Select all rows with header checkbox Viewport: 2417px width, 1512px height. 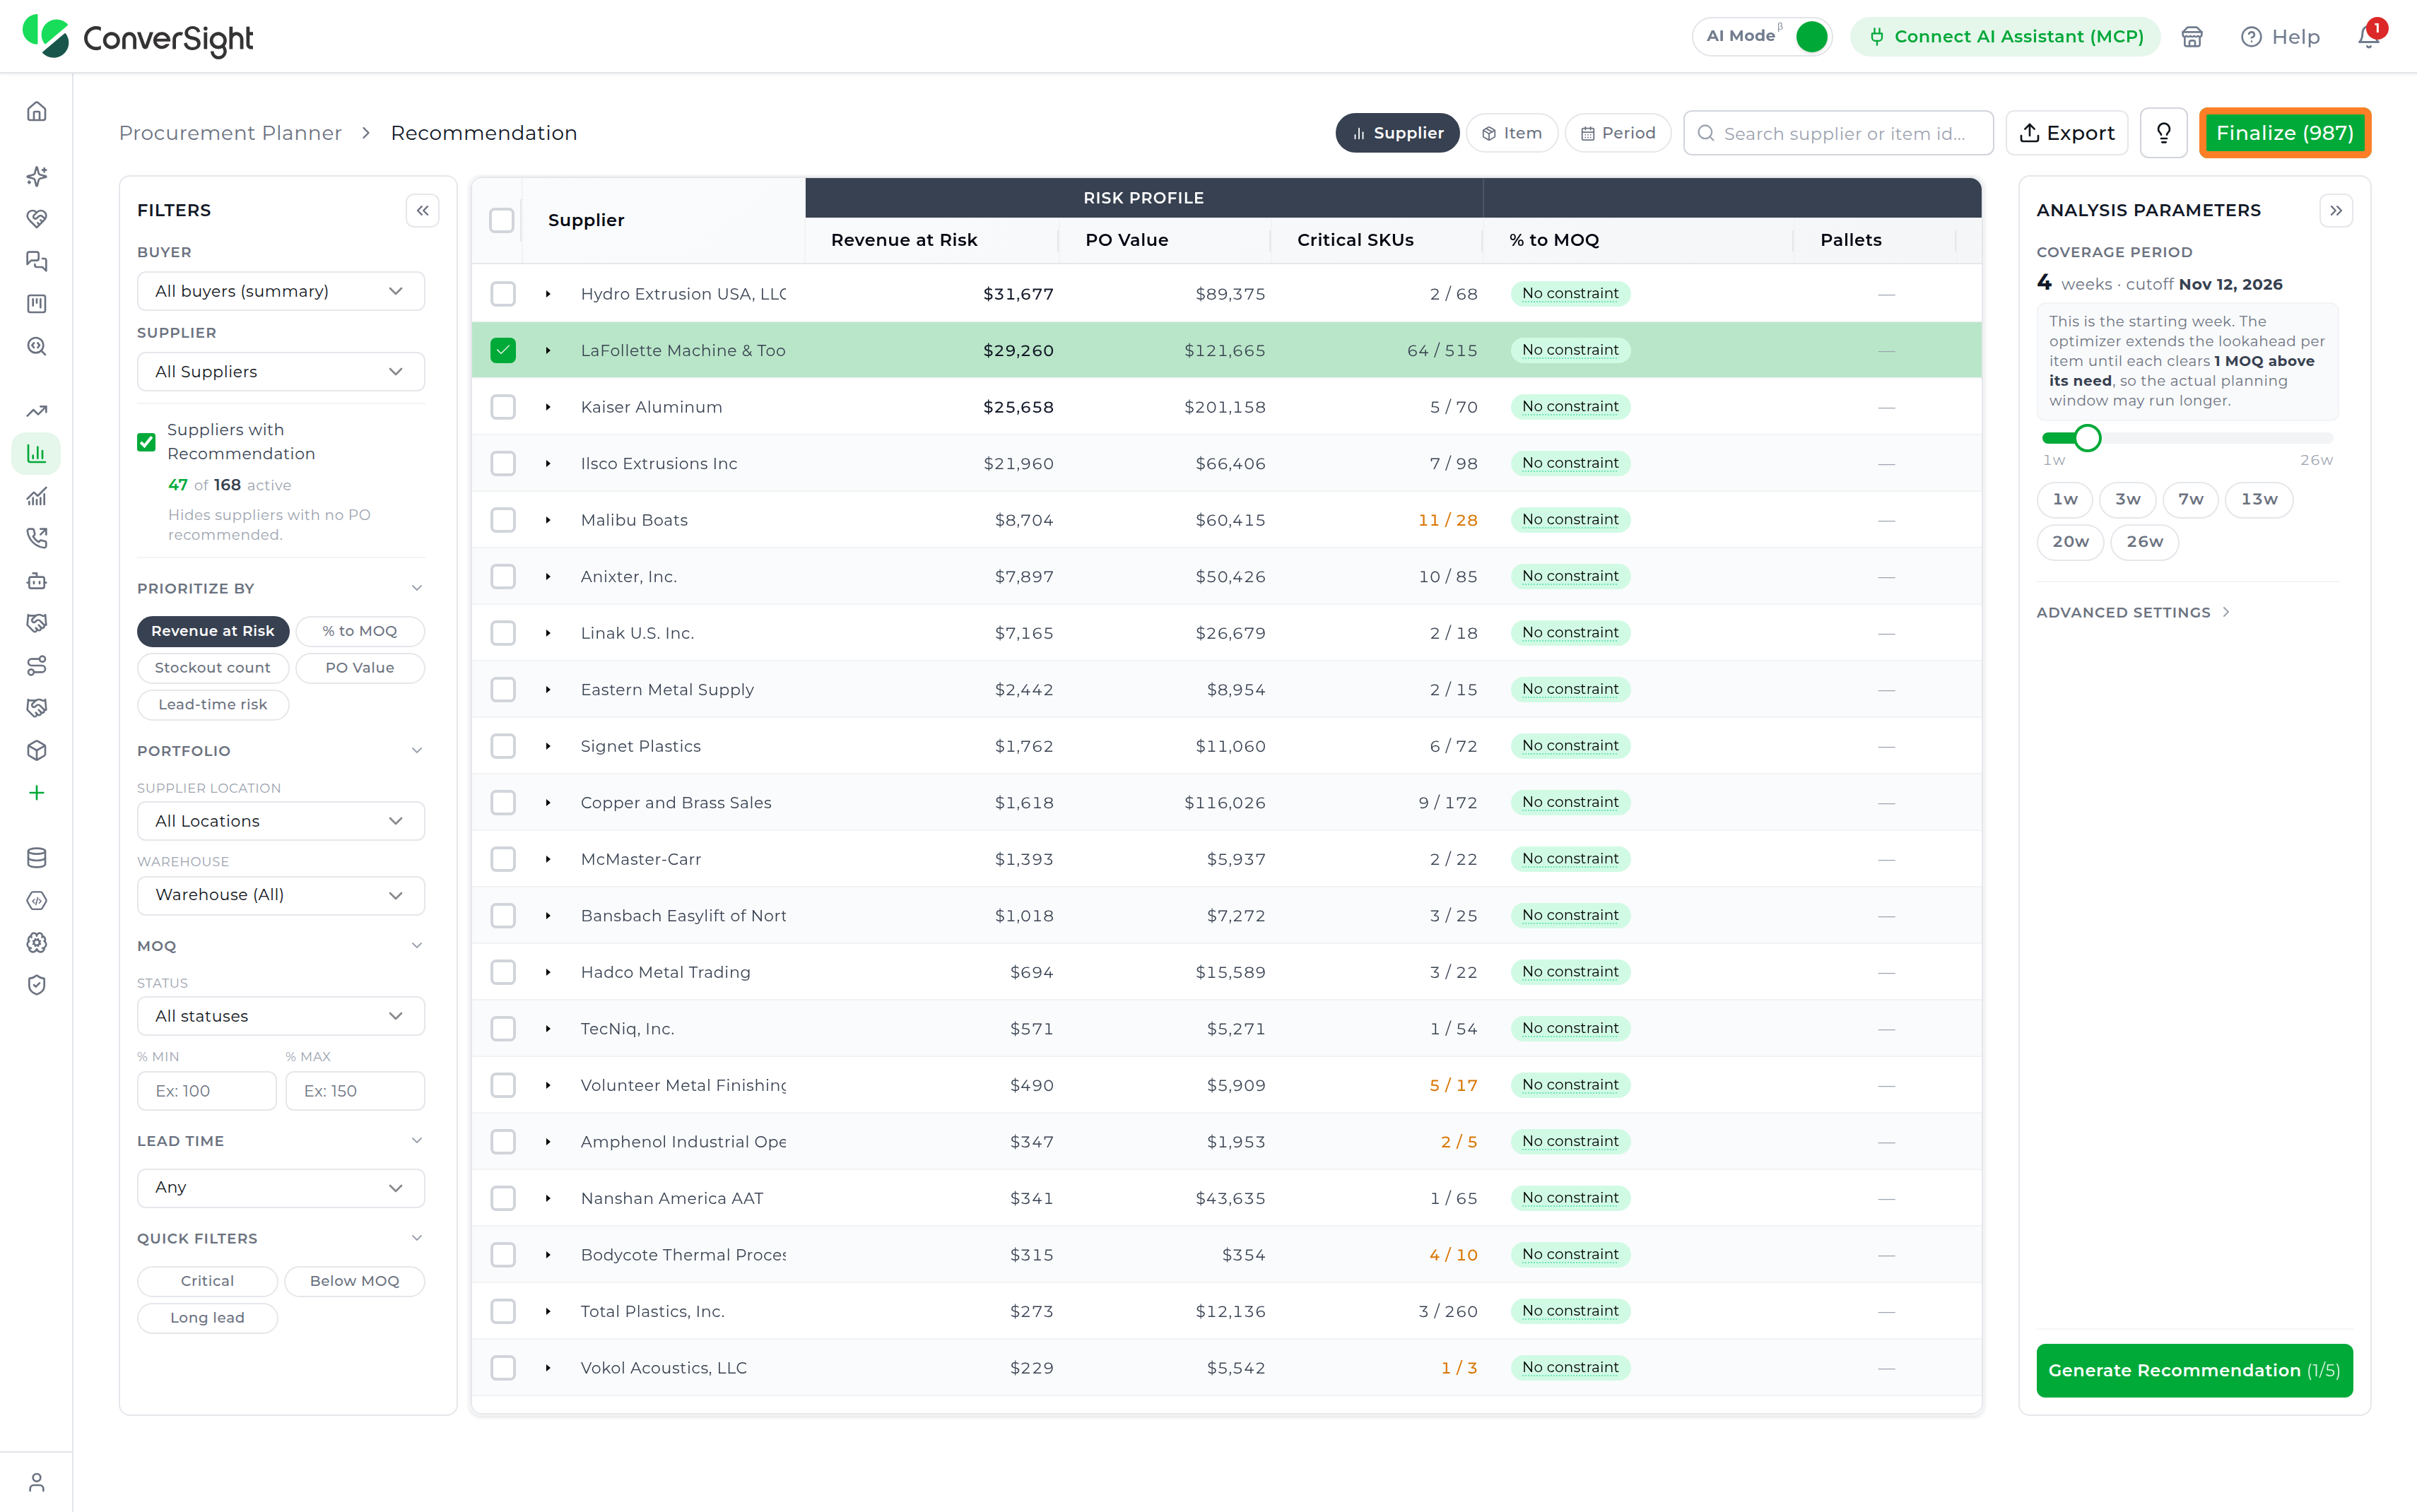pyautogui.click(x=502, y=220)
